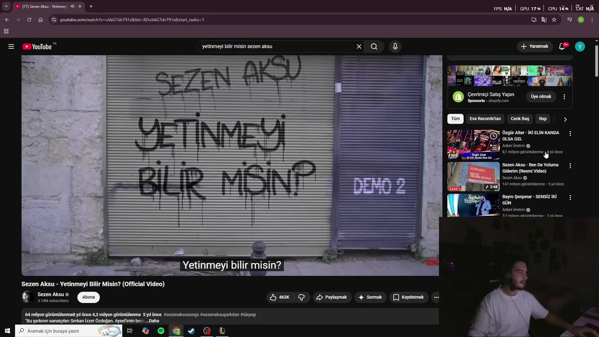Click Üye olmak on Shopify ad
The height and width of the screenshot is (337, 599).
tap(541, 96)
